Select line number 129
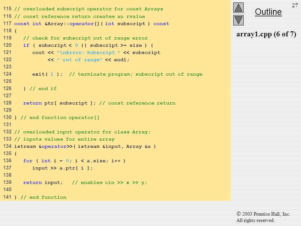The width and height of the screenshot is (301, 226). pos(7,110)
